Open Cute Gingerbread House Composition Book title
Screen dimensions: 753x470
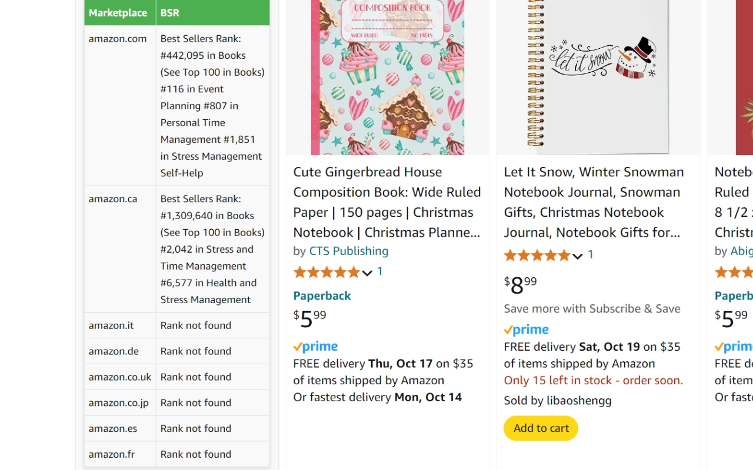(387, 202)
